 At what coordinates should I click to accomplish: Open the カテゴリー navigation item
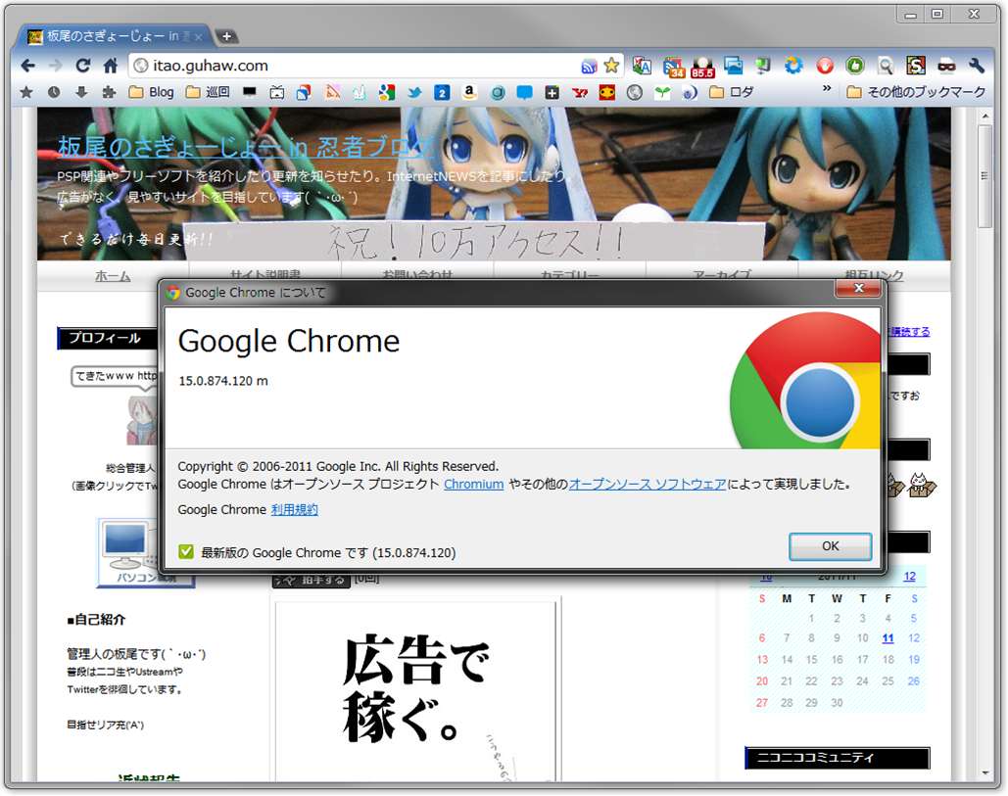(x=569, y=275)
